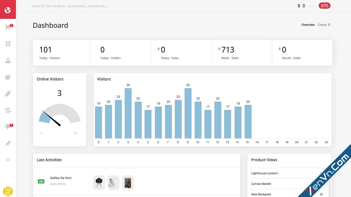
Task: Click the SQUARE logo at bottom left
Action: (x=8, y=191)
